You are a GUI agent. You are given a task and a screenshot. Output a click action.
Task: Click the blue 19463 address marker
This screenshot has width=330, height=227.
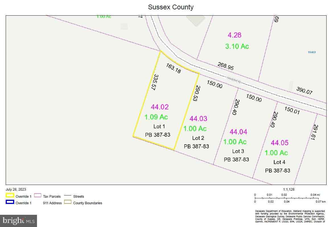(312, 52)
